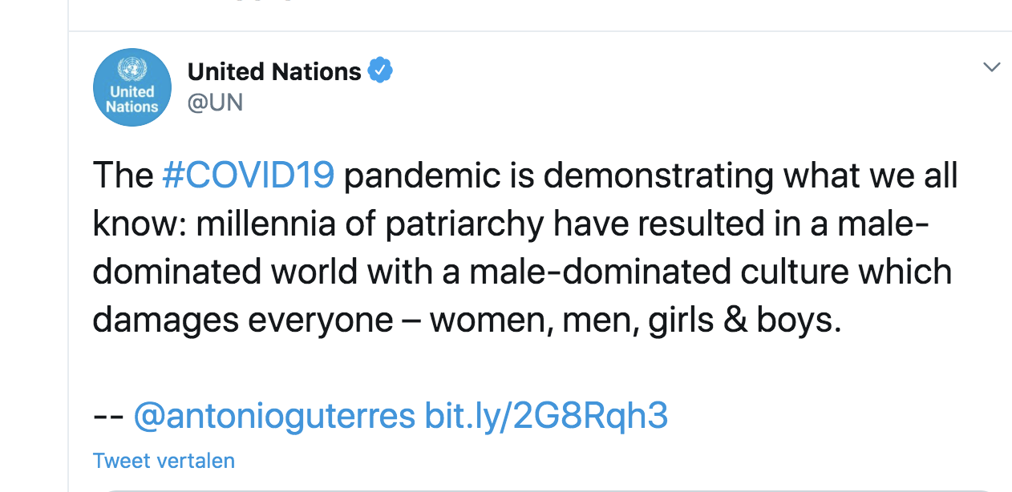Open the tweet options chevron menu

[x=992, y=67]
